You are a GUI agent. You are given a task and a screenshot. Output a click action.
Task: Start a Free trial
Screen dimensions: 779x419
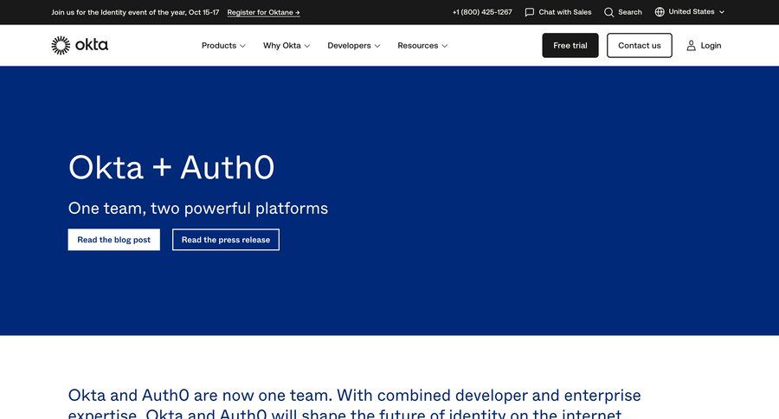tap(570, 45)
